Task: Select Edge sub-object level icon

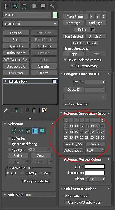Action: (21, 131)
